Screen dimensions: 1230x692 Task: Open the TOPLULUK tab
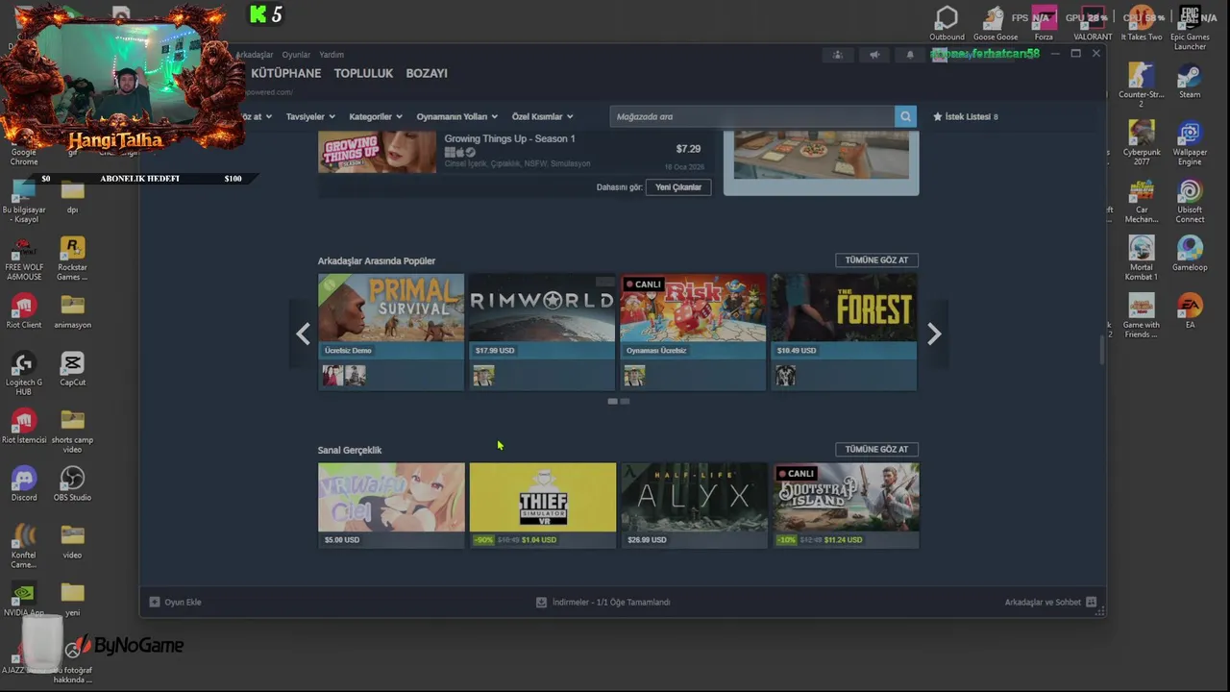(363, 73)
